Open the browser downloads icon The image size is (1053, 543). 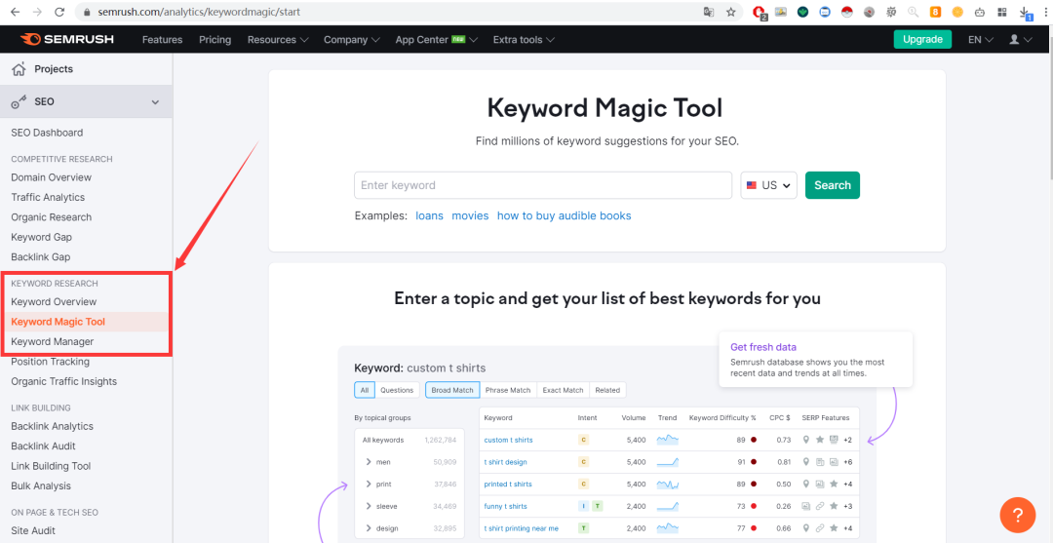click(x=1025, y=12)
